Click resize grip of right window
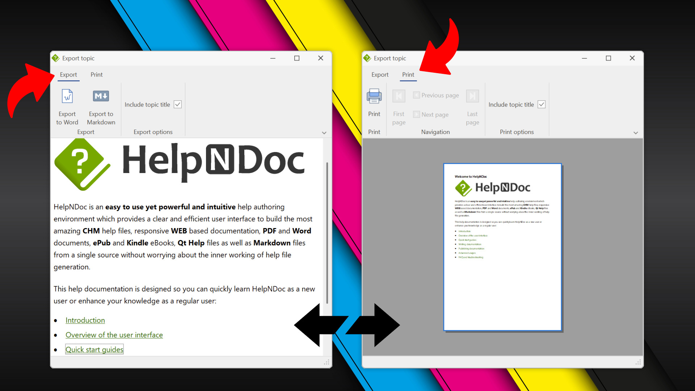 [x=638, y=362]
